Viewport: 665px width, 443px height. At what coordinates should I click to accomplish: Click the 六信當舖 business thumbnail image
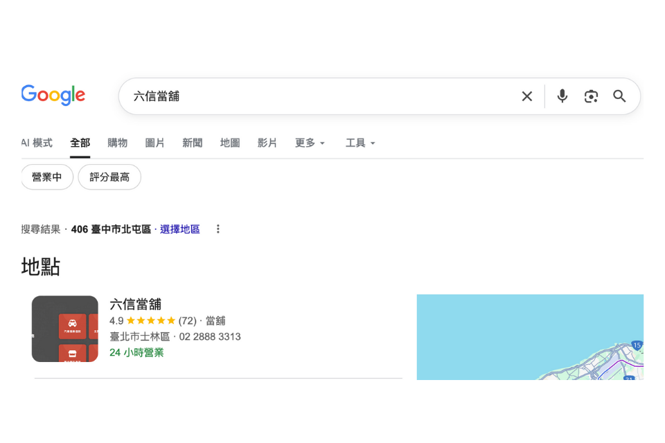pyautogui.click(x=65, y=329)
